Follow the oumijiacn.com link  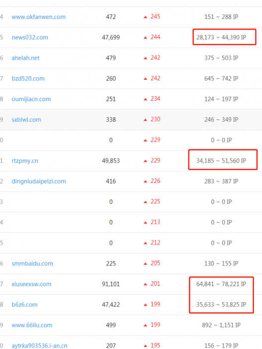point(31,99)
